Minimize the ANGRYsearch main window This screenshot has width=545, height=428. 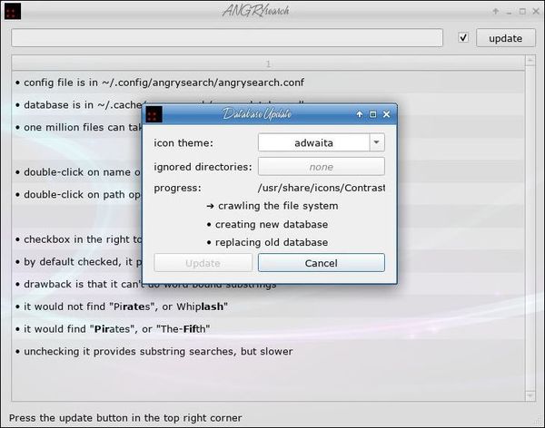510,12
